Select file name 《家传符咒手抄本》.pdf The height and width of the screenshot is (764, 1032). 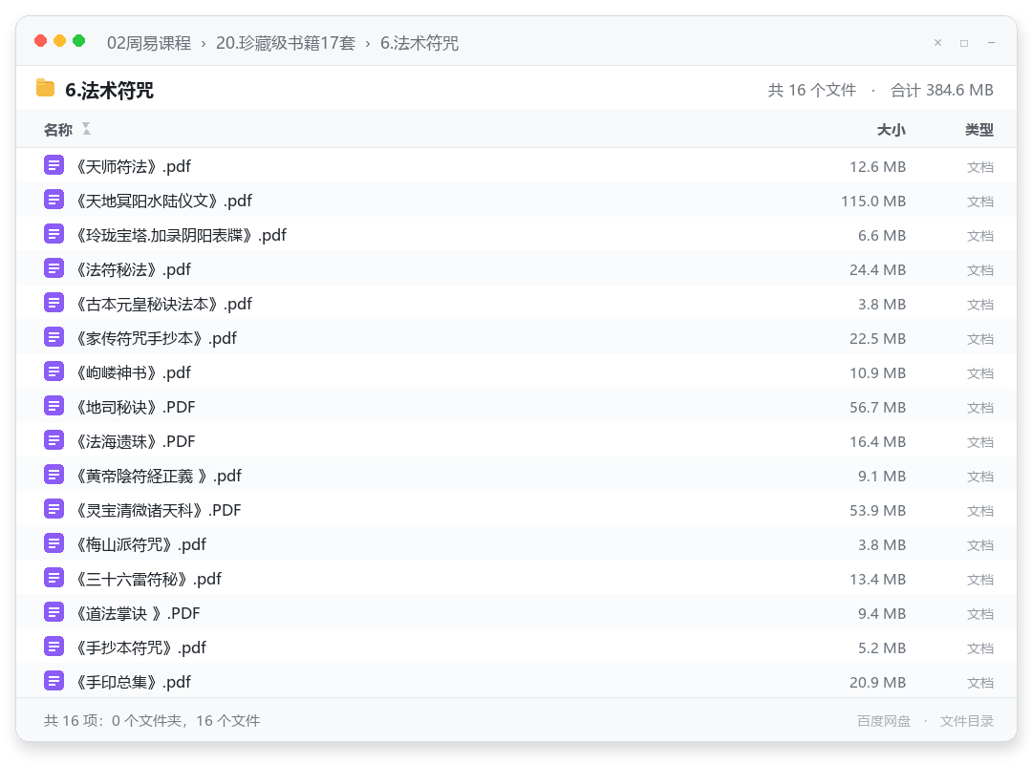(x=157, y=338)
